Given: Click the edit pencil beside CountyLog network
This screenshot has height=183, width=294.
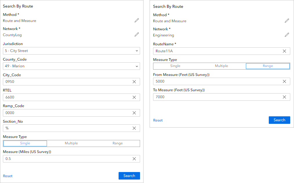Looking at the screenshot, I should pyautogui.click(x=137, y=34).
